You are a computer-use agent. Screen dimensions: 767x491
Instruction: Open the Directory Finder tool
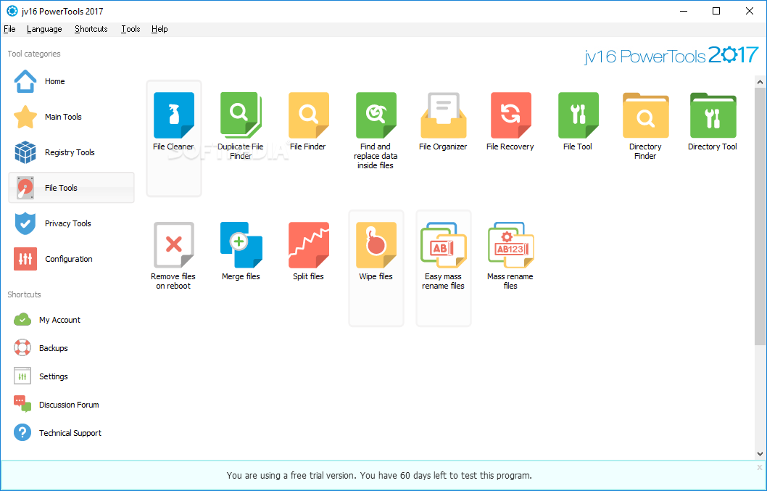pyautogui.click(x=645, y=125)
